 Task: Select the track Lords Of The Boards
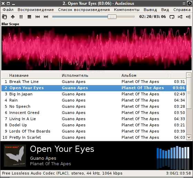pos(94,131)
